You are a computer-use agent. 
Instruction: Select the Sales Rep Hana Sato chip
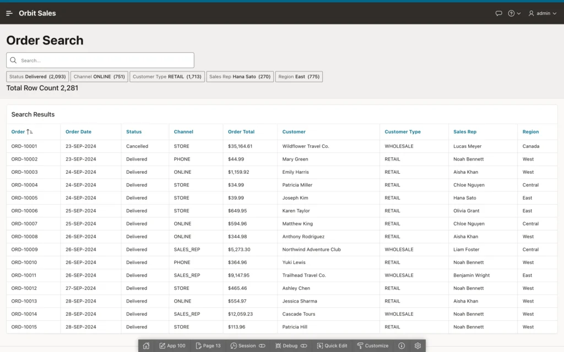240,76
